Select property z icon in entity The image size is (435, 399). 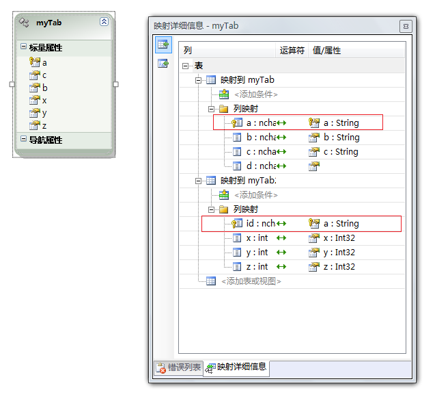coord(35,125)
